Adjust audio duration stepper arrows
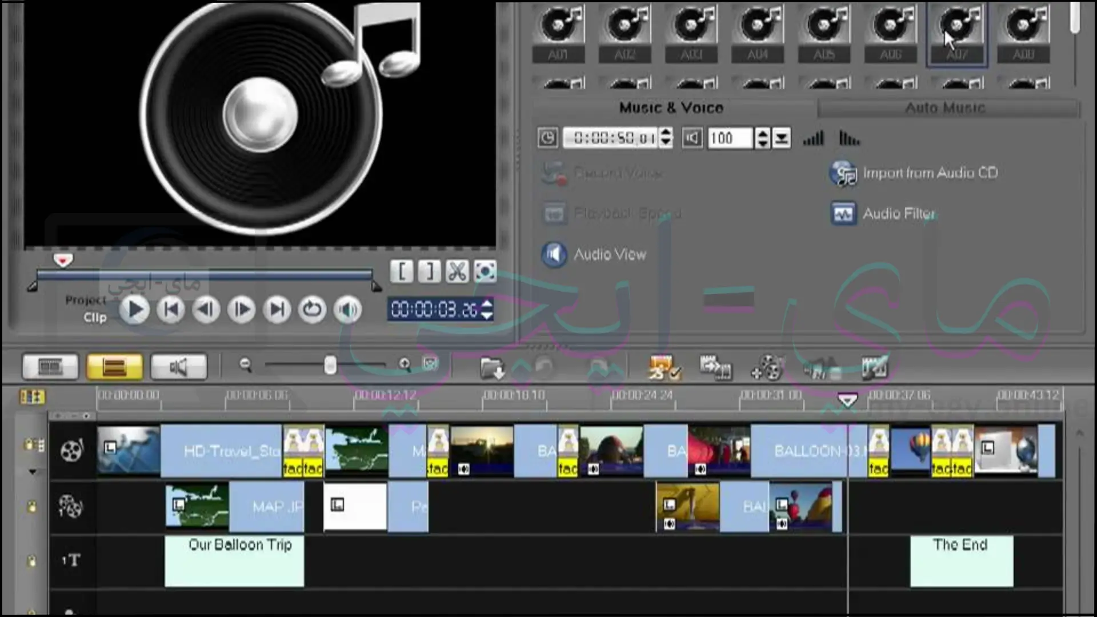Image resolution: width=1097 pixels, height=617 pixels. click(666, 138)
